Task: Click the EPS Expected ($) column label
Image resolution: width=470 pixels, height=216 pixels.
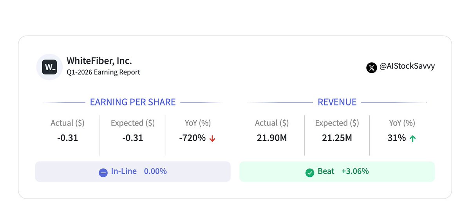Action: 133,123
